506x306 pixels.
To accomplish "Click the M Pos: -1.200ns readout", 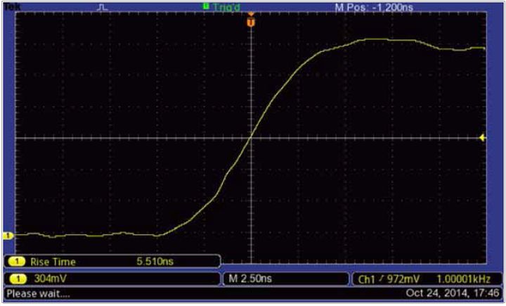I will tap(374, 7).
